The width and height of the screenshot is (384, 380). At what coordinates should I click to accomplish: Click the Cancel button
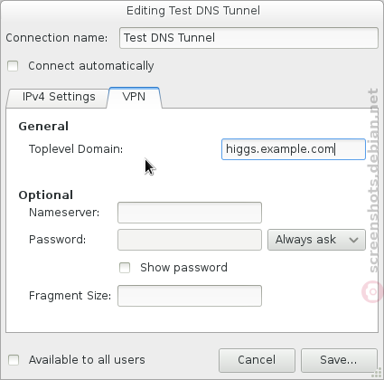(257, 360)
